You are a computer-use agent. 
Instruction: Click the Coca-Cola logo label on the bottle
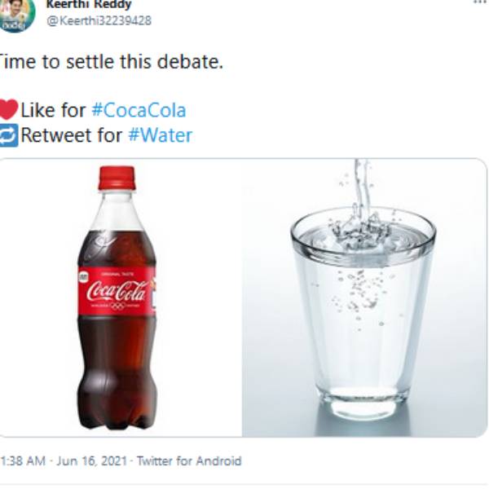pyautogui.click(x=117, y=290)
